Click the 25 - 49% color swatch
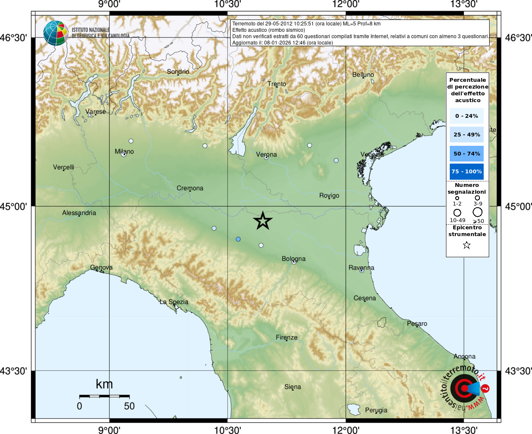This screenshot has height=434, width=532. click(467, 134)
